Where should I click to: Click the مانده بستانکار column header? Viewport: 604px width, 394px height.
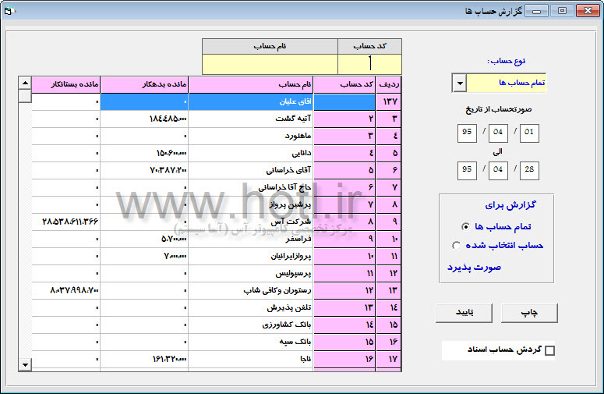pos(66,83)
